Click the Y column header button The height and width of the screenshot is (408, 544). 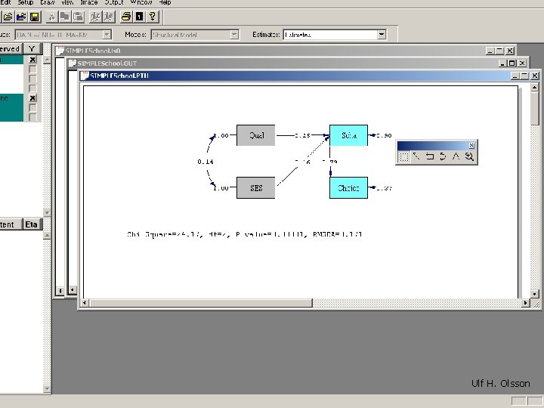pyautogui.click(x=32, y=49)
